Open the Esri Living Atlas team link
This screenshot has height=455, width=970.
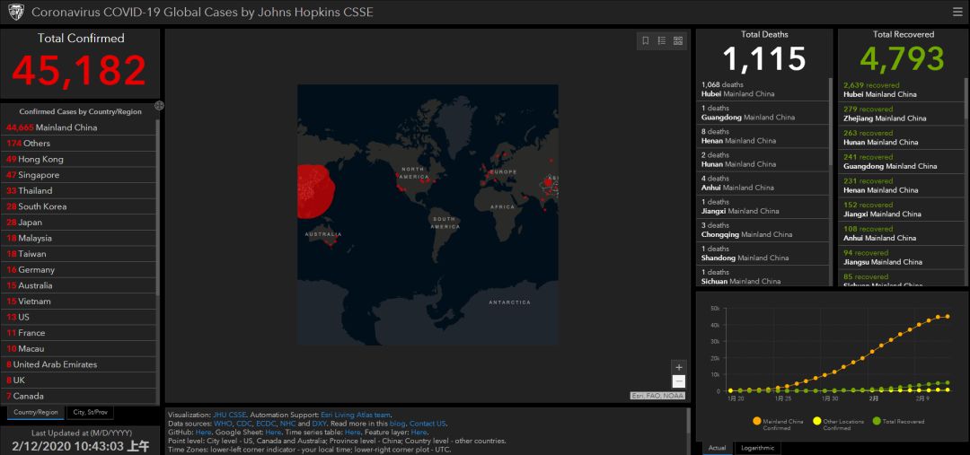point(356,415)
